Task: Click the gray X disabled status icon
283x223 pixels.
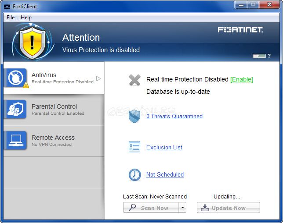Action: point(134,80)
